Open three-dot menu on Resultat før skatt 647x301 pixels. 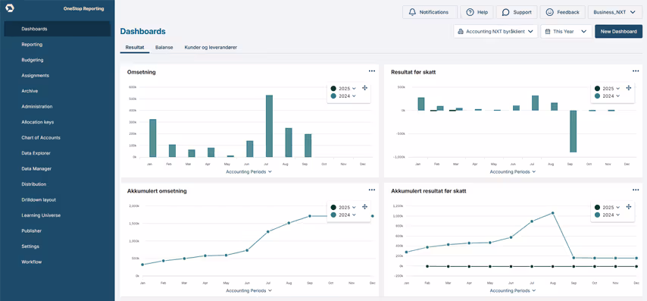pos(636,71)
